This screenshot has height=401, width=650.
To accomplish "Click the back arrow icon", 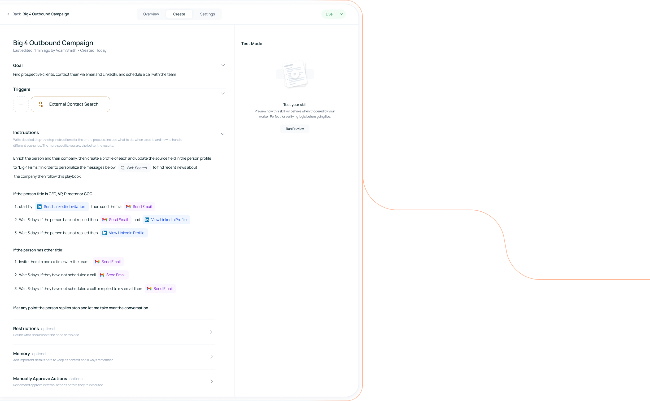I will [x=9, y=14].
